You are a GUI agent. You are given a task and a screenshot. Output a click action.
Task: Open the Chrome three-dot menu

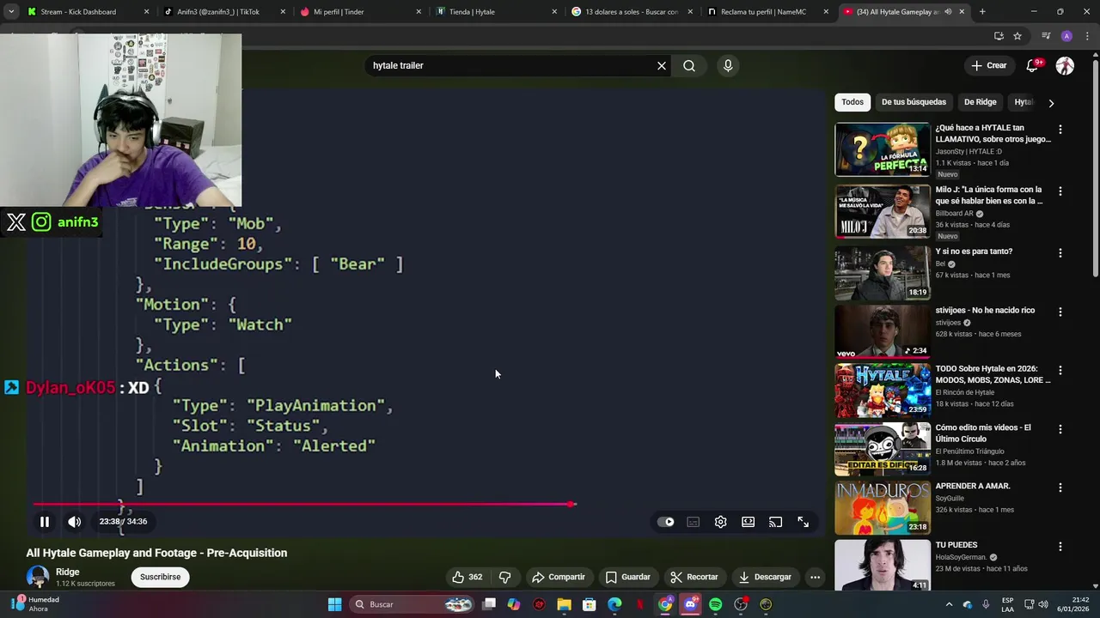click(1086, 36)
